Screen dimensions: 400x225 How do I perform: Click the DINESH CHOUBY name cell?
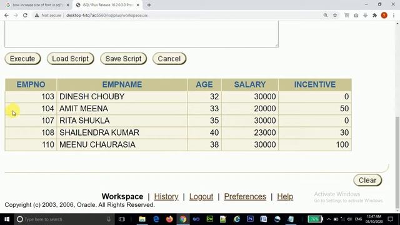[x=122, y=97]
